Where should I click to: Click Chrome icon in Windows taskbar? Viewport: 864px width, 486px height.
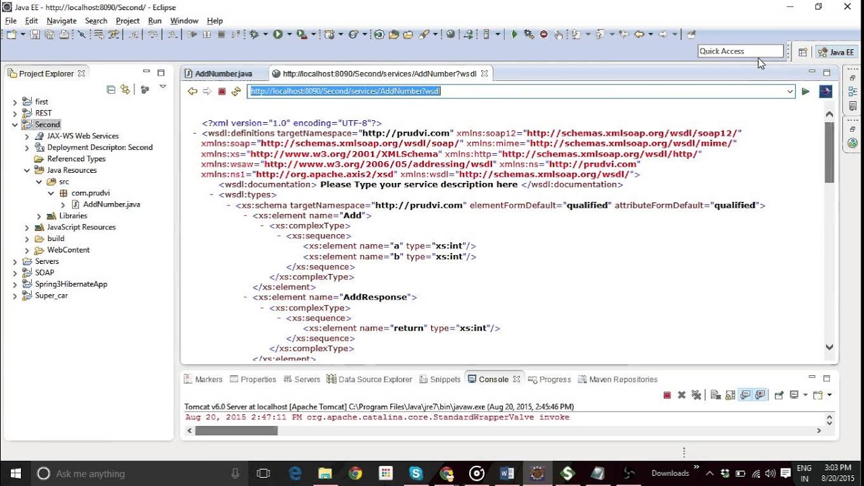(x=355, y=473)
